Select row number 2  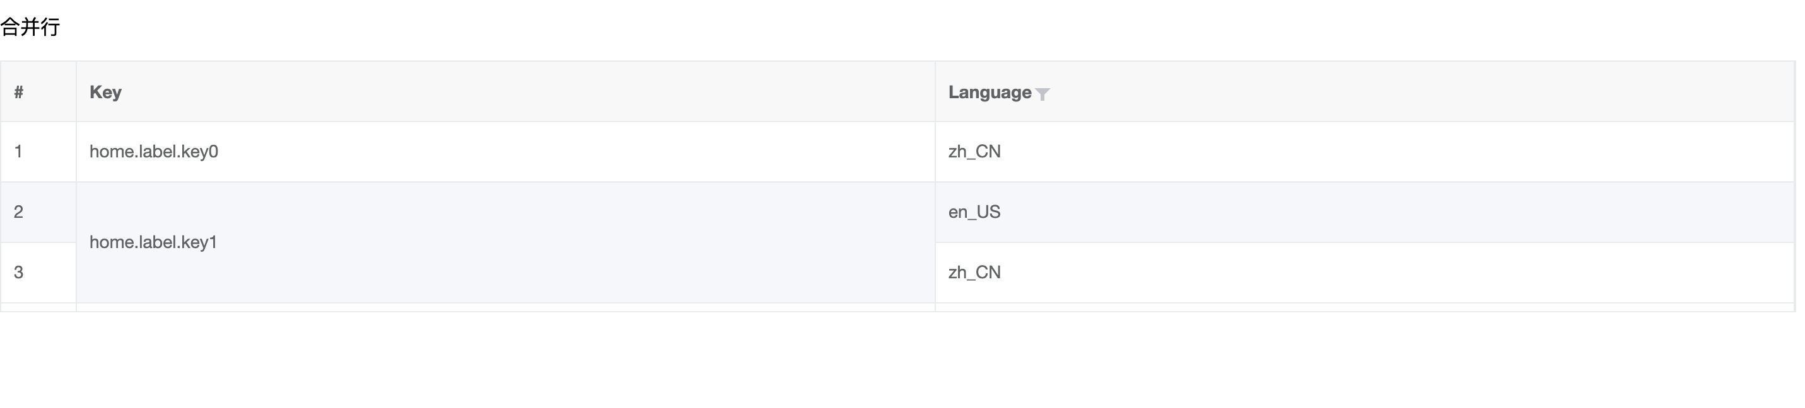pos(18,212)
